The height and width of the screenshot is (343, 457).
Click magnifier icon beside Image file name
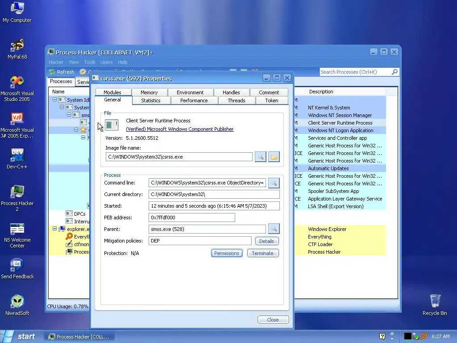[x=260, y=157]
